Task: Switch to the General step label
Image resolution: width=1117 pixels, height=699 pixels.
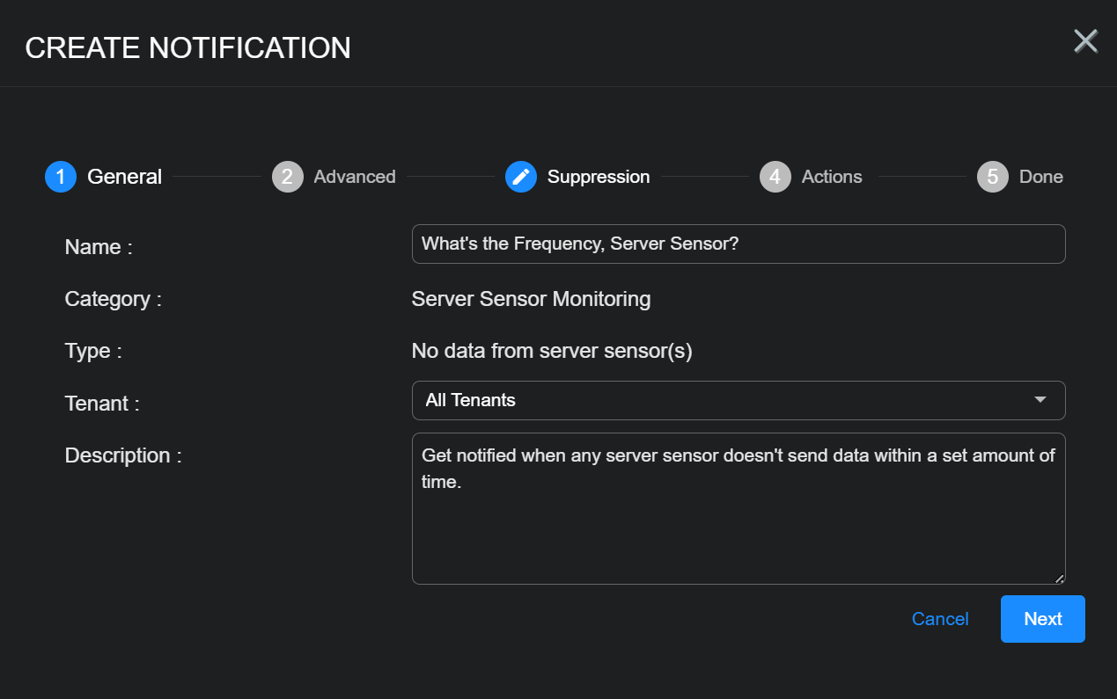Action: (x=124, y=177)
